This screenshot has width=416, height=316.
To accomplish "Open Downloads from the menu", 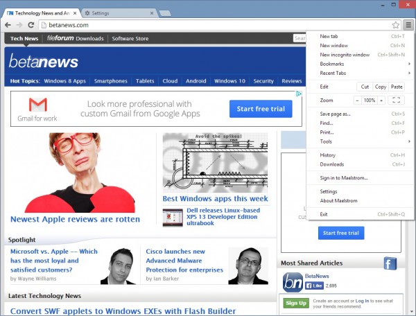I will (x=360, y=164).
